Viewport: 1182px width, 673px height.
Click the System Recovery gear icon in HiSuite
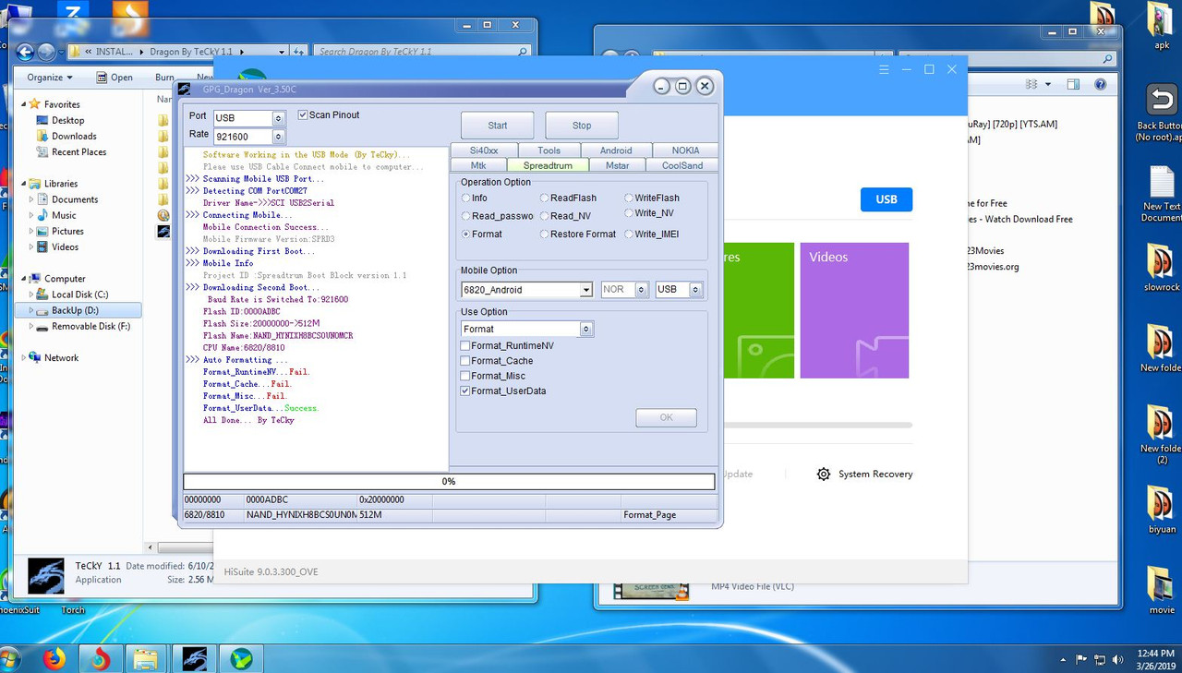[824, 474]
